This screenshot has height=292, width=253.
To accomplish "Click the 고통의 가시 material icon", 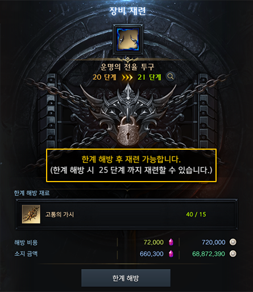I will [31, 214].
